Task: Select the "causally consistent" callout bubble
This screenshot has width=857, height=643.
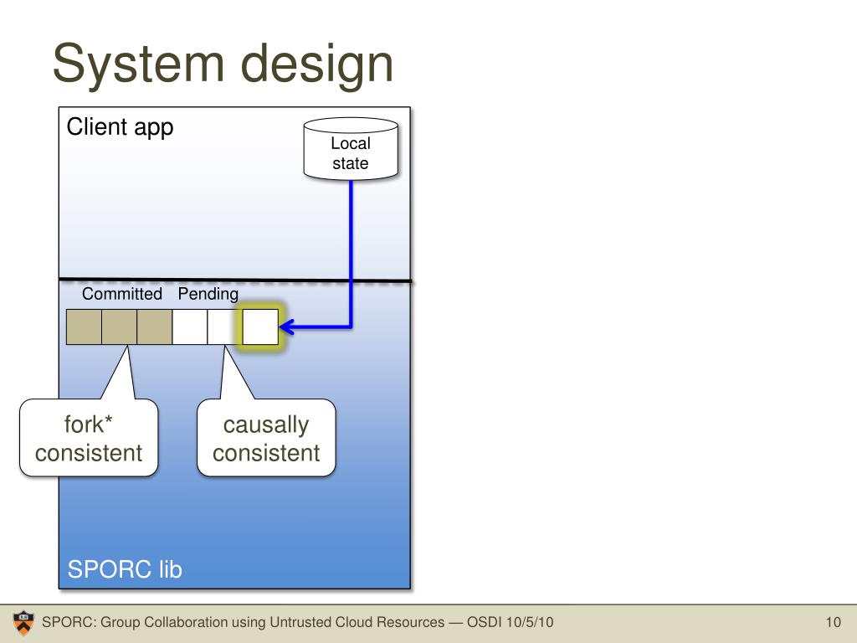Action: click(266, 437)
